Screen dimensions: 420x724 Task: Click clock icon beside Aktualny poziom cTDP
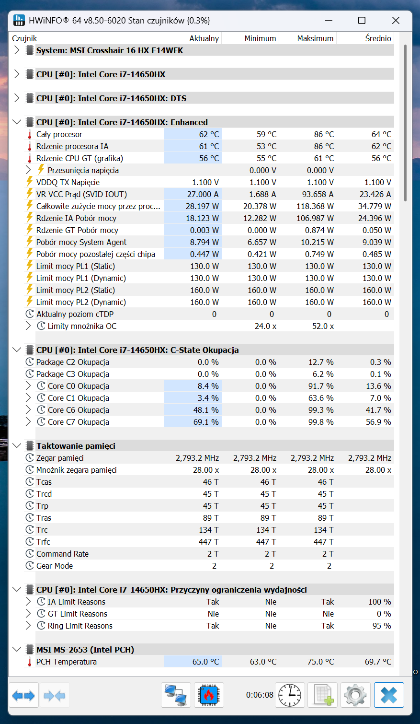click(30, 314)
